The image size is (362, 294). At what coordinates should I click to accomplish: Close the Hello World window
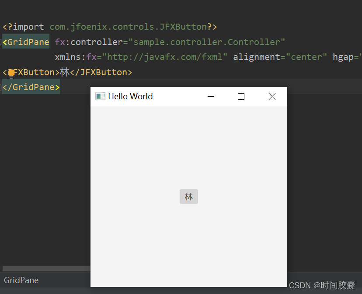point(272,97)
